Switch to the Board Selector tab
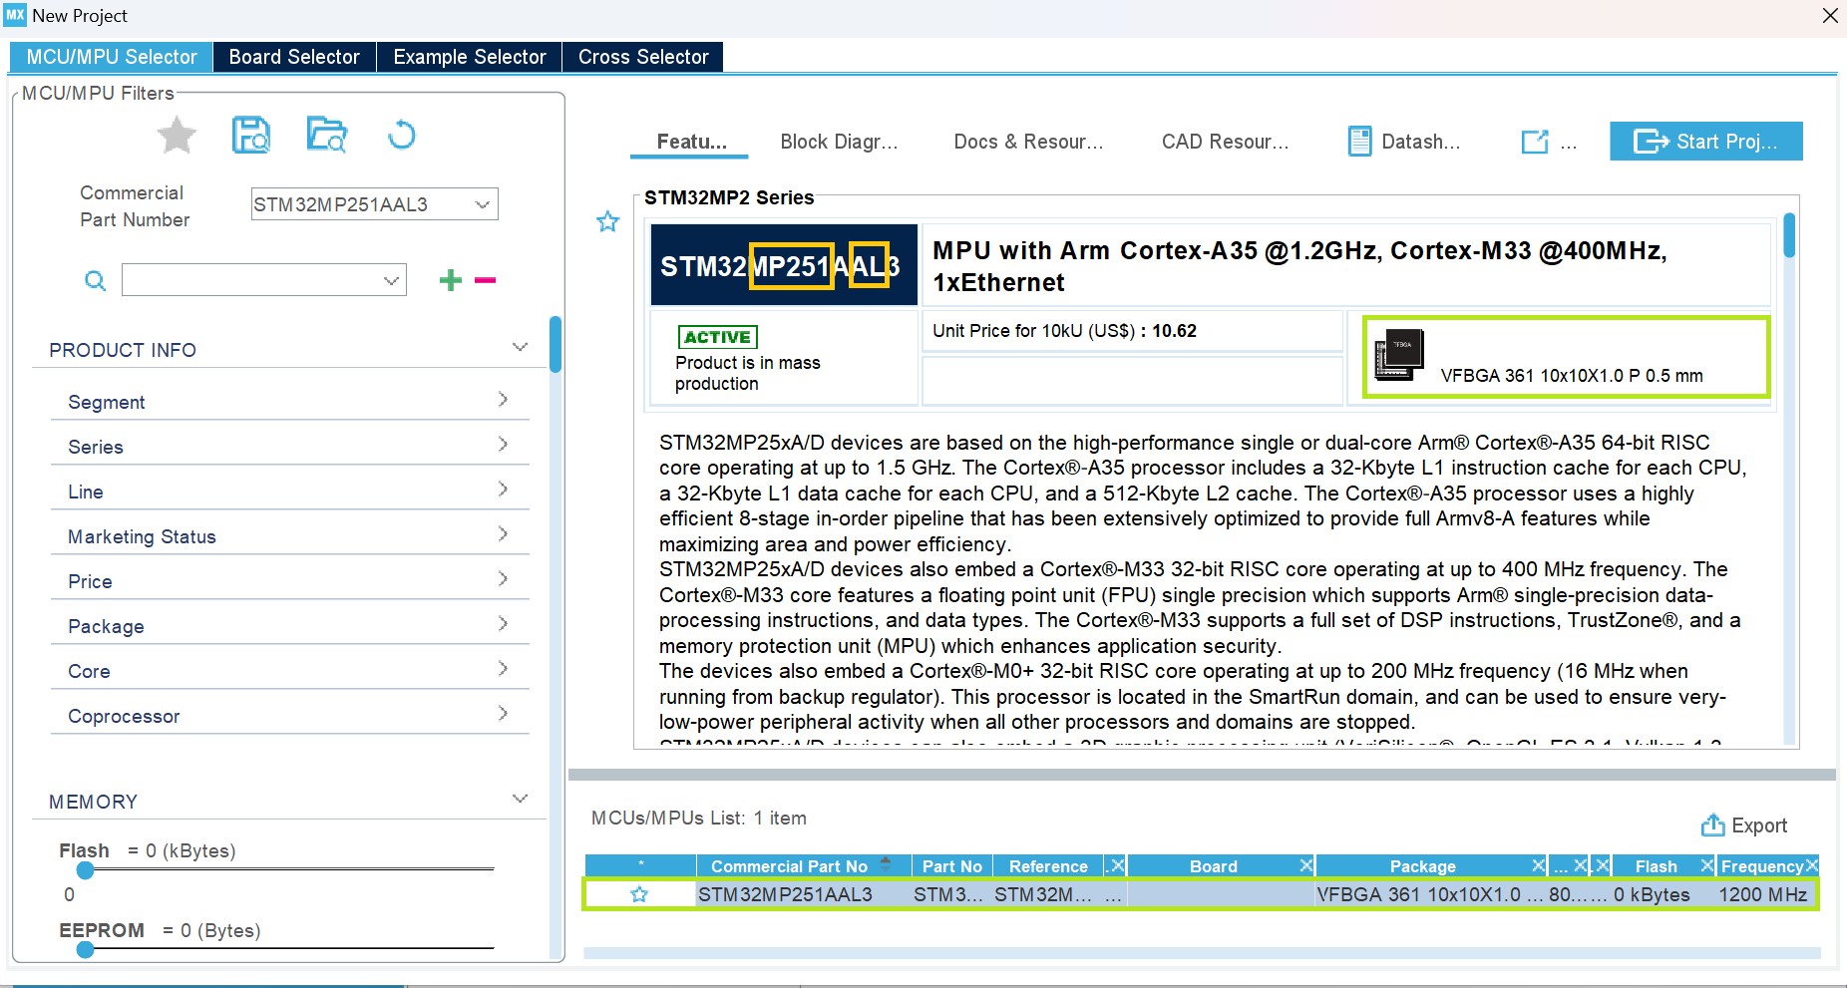This screenshot has width=1847, height=988. 294,57
